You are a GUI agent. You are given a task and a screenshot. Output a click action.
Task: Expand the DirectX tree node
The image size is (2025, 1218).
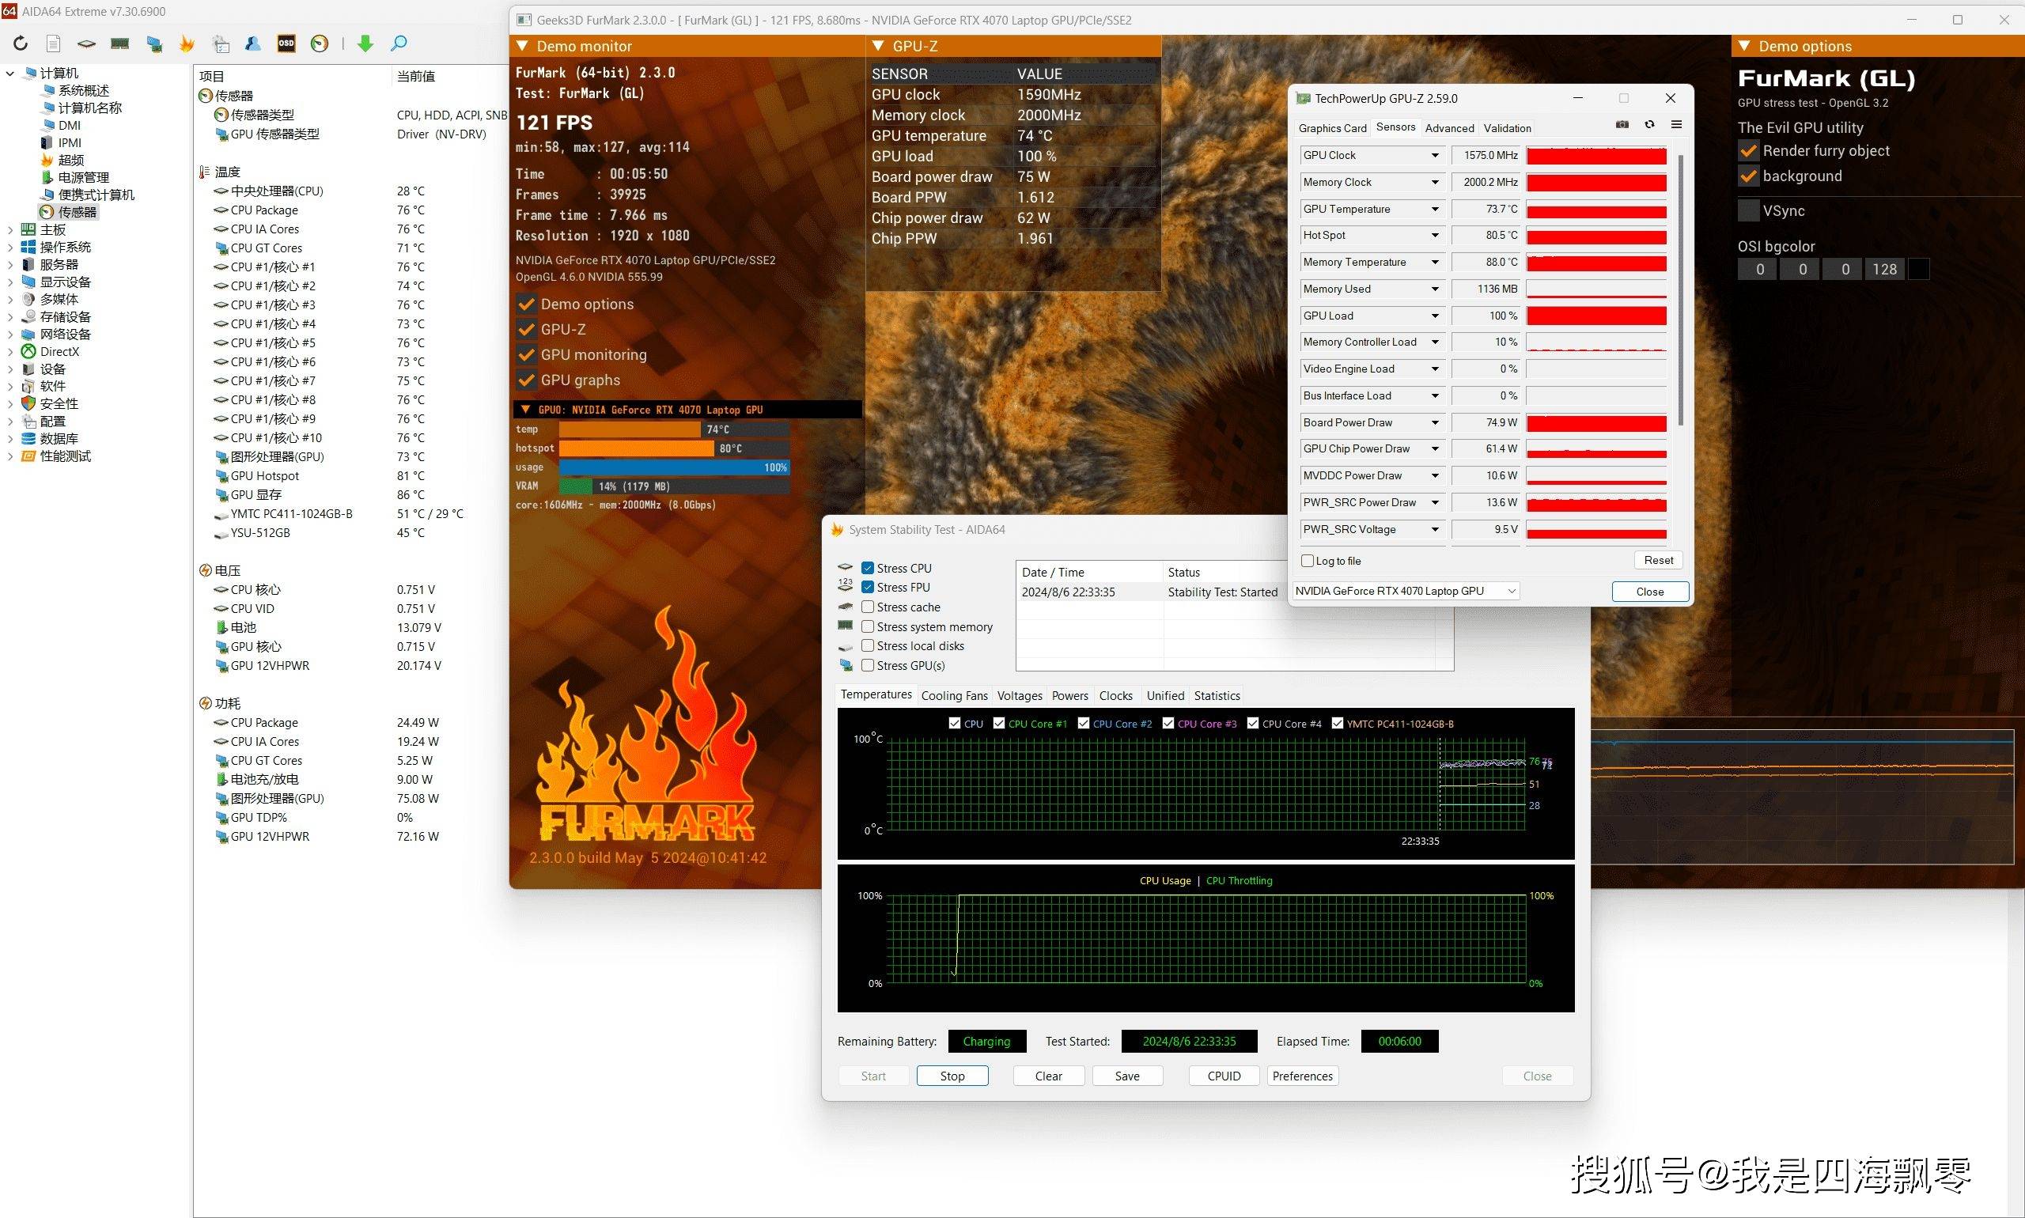(x=9, y=351)
